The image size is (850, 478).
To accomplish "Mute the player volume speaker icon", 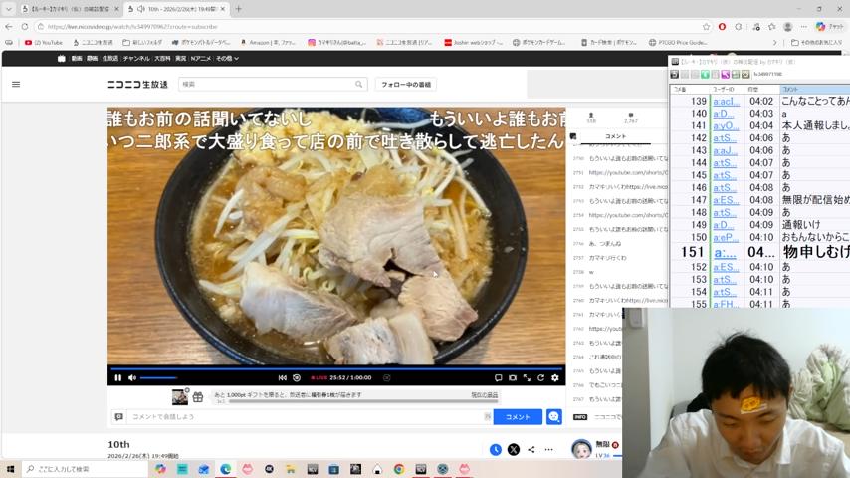I will 132,378.
